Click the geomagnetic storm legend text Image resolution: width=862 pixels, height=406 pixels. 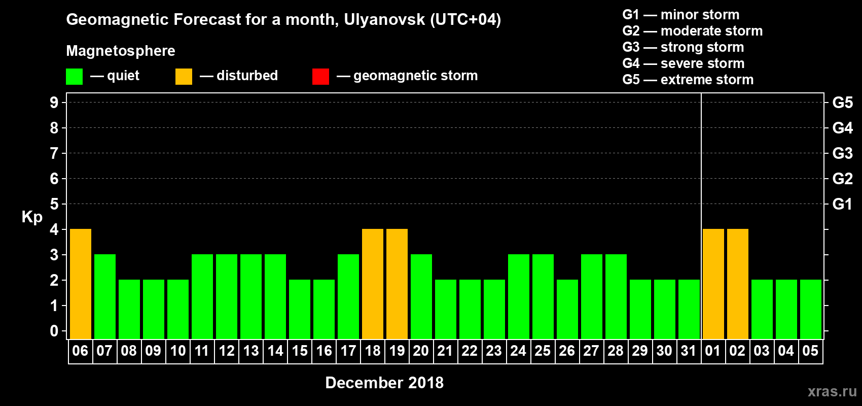coord(416,76)
